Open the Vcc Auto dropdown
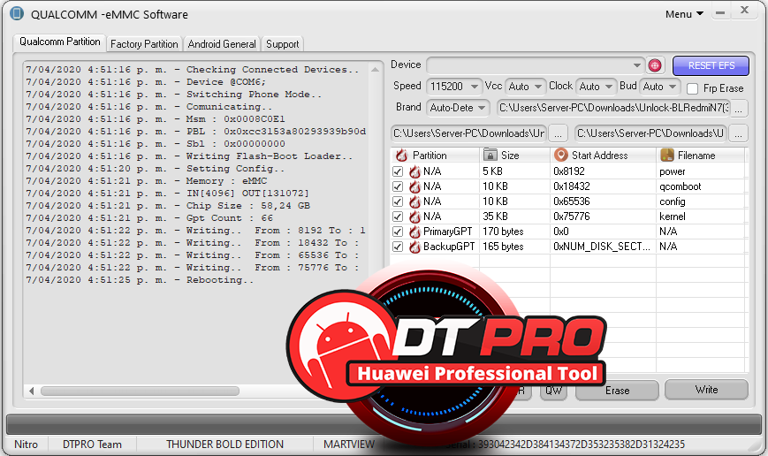 click(525, 87)
